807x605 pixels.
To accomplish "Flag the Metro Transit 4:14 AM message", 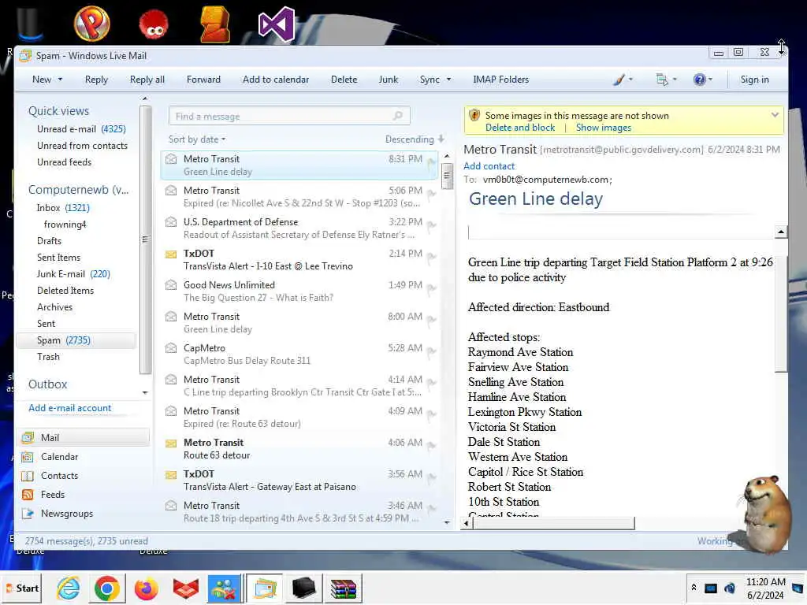I will click(x=431, y=383).
